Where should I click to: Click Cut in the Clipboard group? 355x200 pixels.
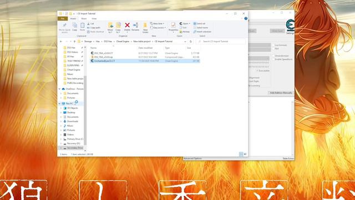90,23
